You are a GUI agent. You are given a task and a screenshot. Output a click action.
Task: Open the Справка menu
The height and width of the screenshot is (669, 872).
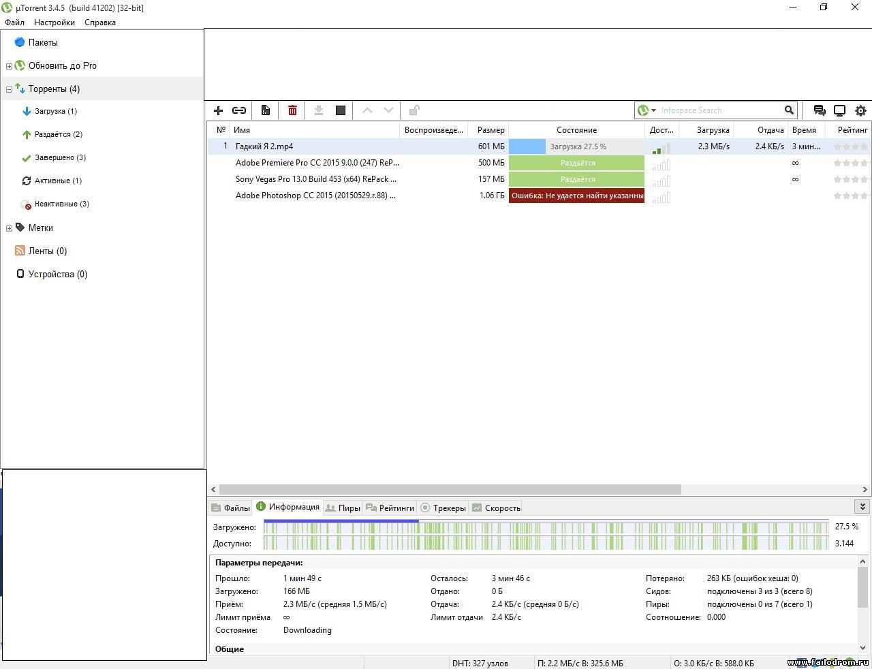(100, 22)
